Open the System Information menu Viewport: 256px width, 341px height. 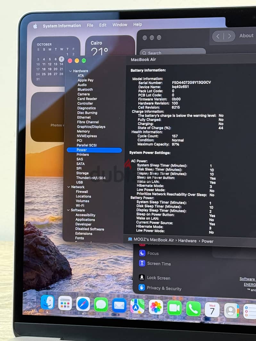[62, 26]
